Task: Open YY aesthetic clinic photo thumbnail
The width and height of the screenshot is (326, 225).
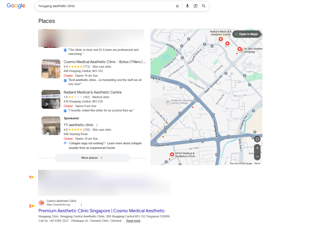Action: [51, 126]
